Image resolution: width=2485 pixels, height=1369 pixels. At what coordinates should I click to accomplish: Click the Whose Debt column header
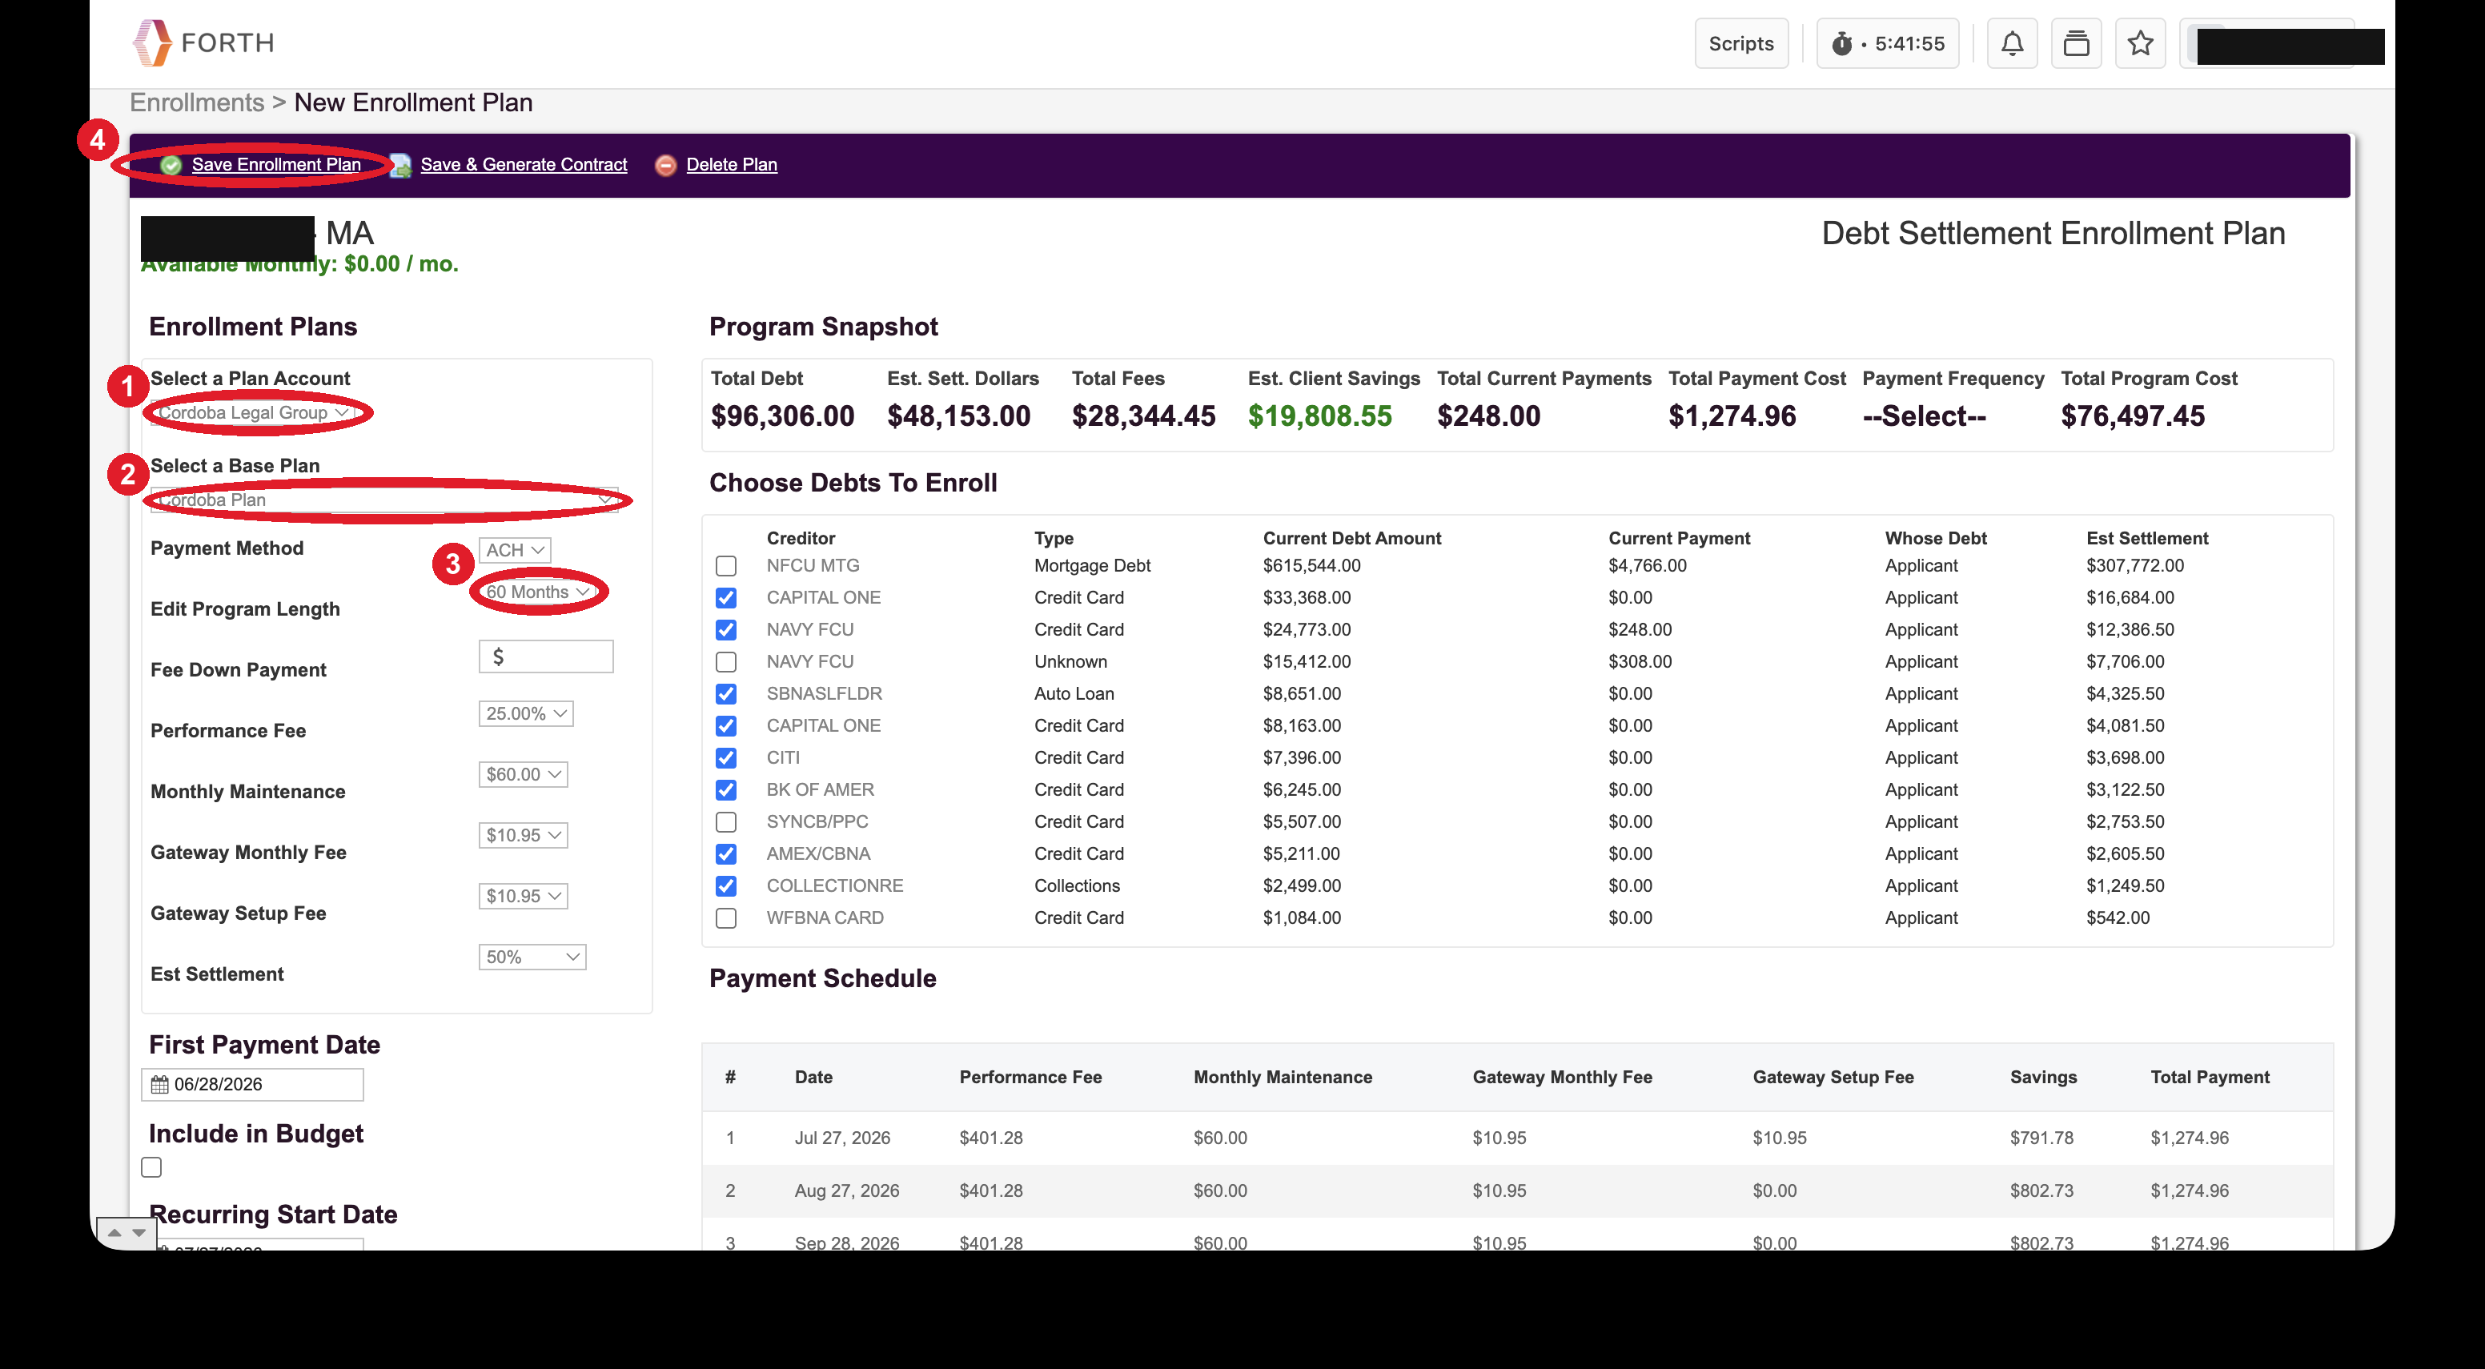[1936, 538]
